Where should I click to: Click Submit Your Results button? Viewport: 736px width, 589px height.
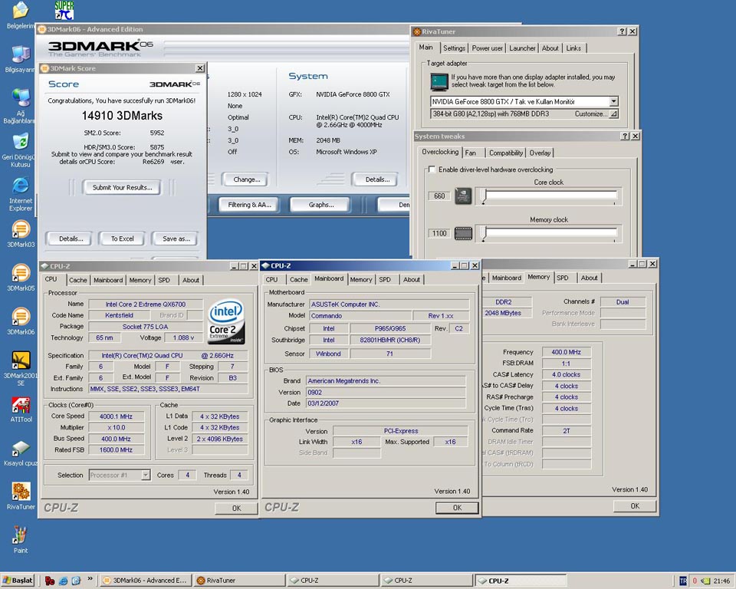(122, 187)
